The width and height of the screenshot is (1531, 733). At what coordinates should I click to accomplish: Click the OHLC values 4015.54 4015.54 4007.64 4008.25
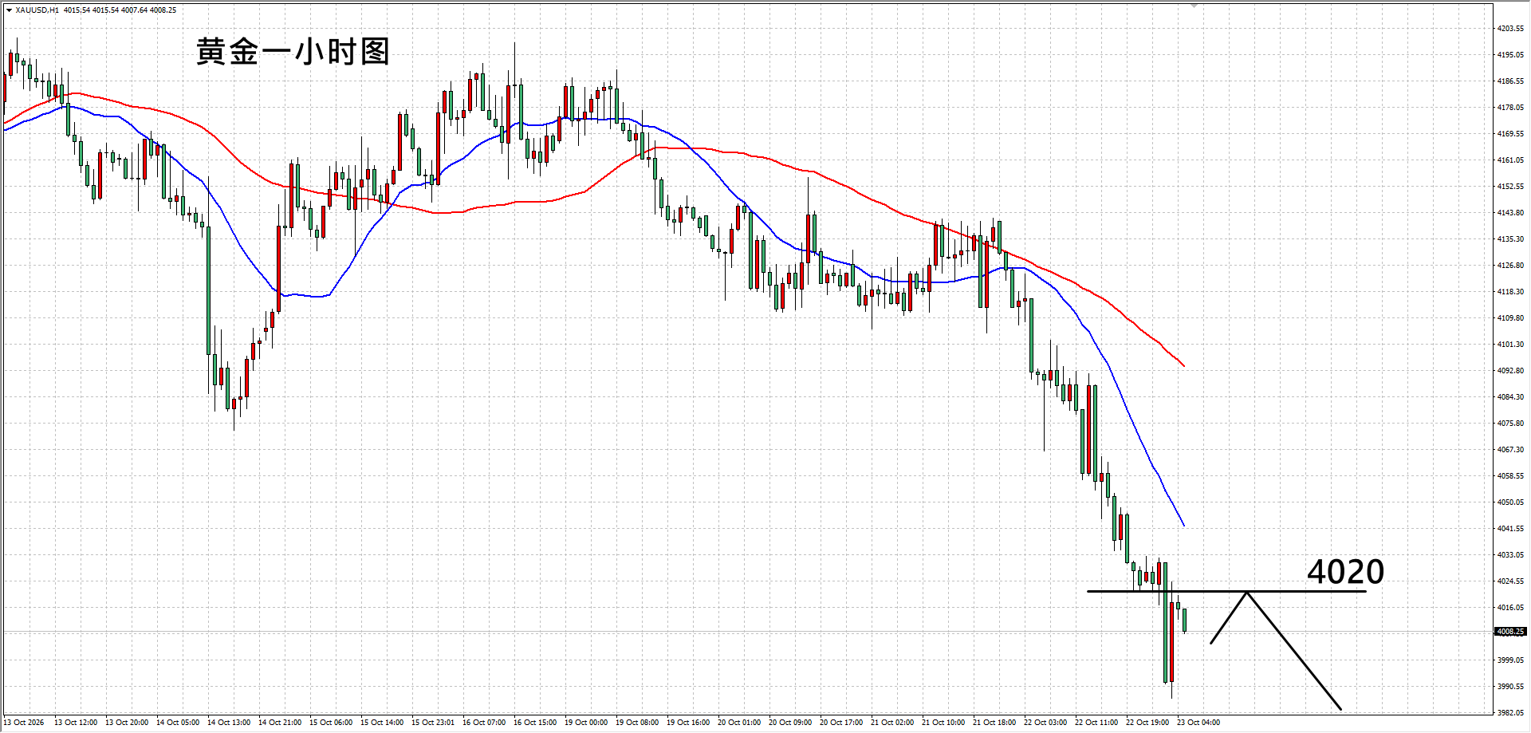pos(120,10)
